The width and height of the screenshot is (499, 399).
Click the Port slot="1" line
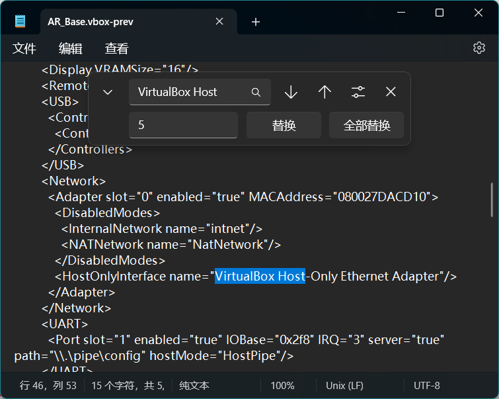[x=246, y=340]
